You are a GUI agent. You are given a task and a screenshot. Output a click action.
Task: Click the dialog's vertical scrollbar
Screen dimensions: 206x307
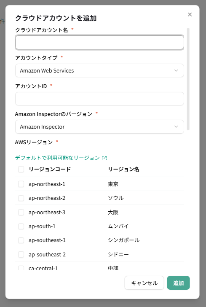[188, 79]
